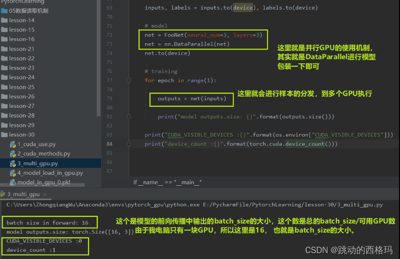This screenshot has height=259, width=400.
Task: Click console output 'device_count :1'
Action: click(31, 250)
